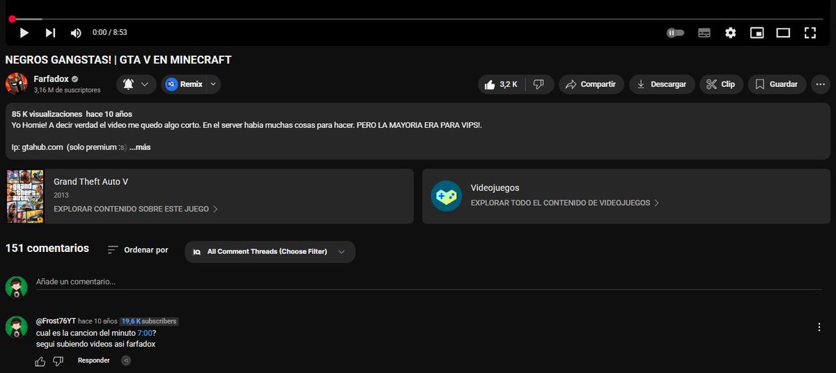836x373 pixels.
Task: Seek on the video progress bar
Action: tap(418, 19)
